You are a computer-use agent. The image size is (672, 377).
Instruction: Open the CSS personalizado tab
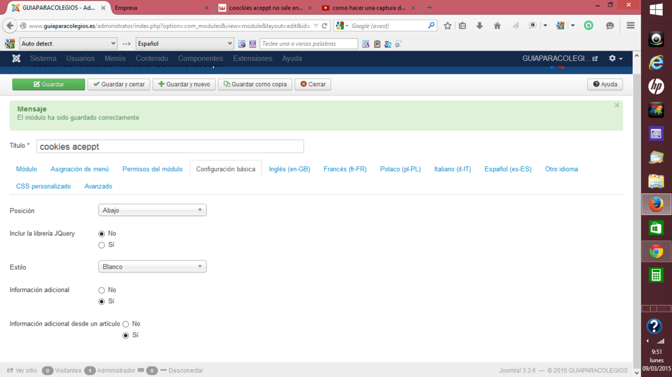(x=43, y=186)
